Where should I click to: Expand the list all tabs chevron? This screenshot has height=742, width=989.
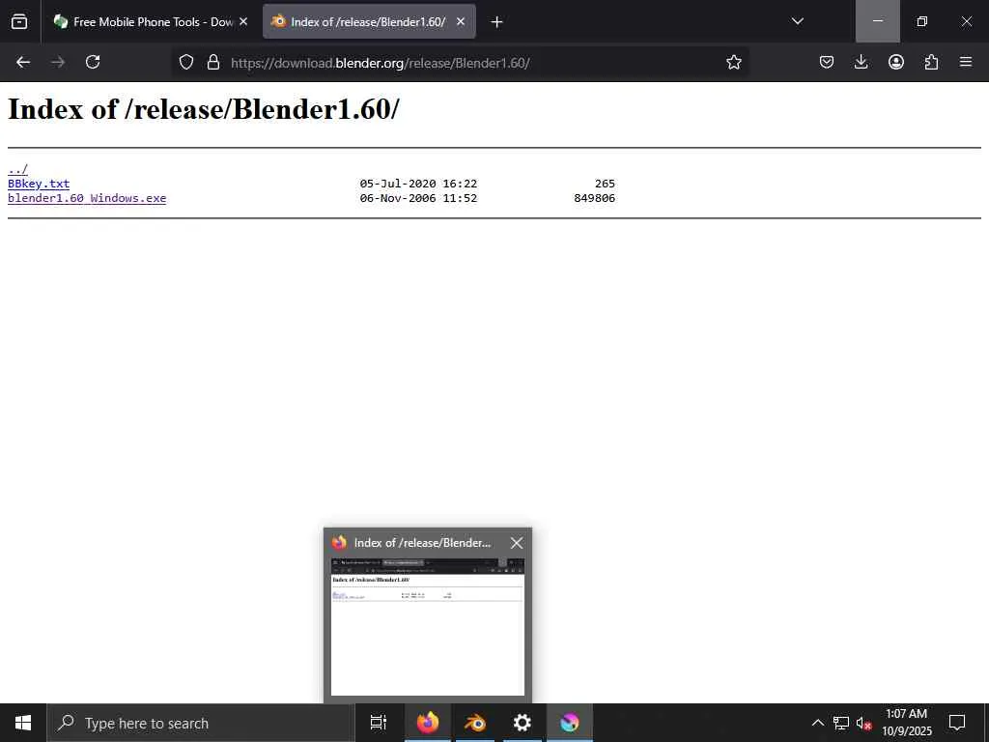797,21
